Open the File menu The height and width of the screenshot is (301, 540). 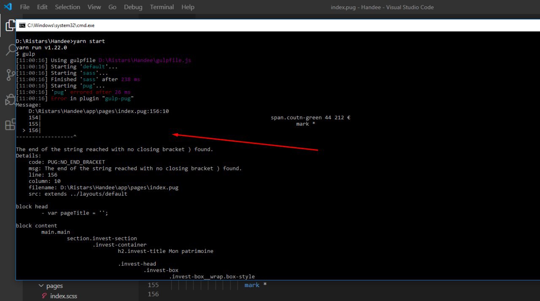click(25, 7)
